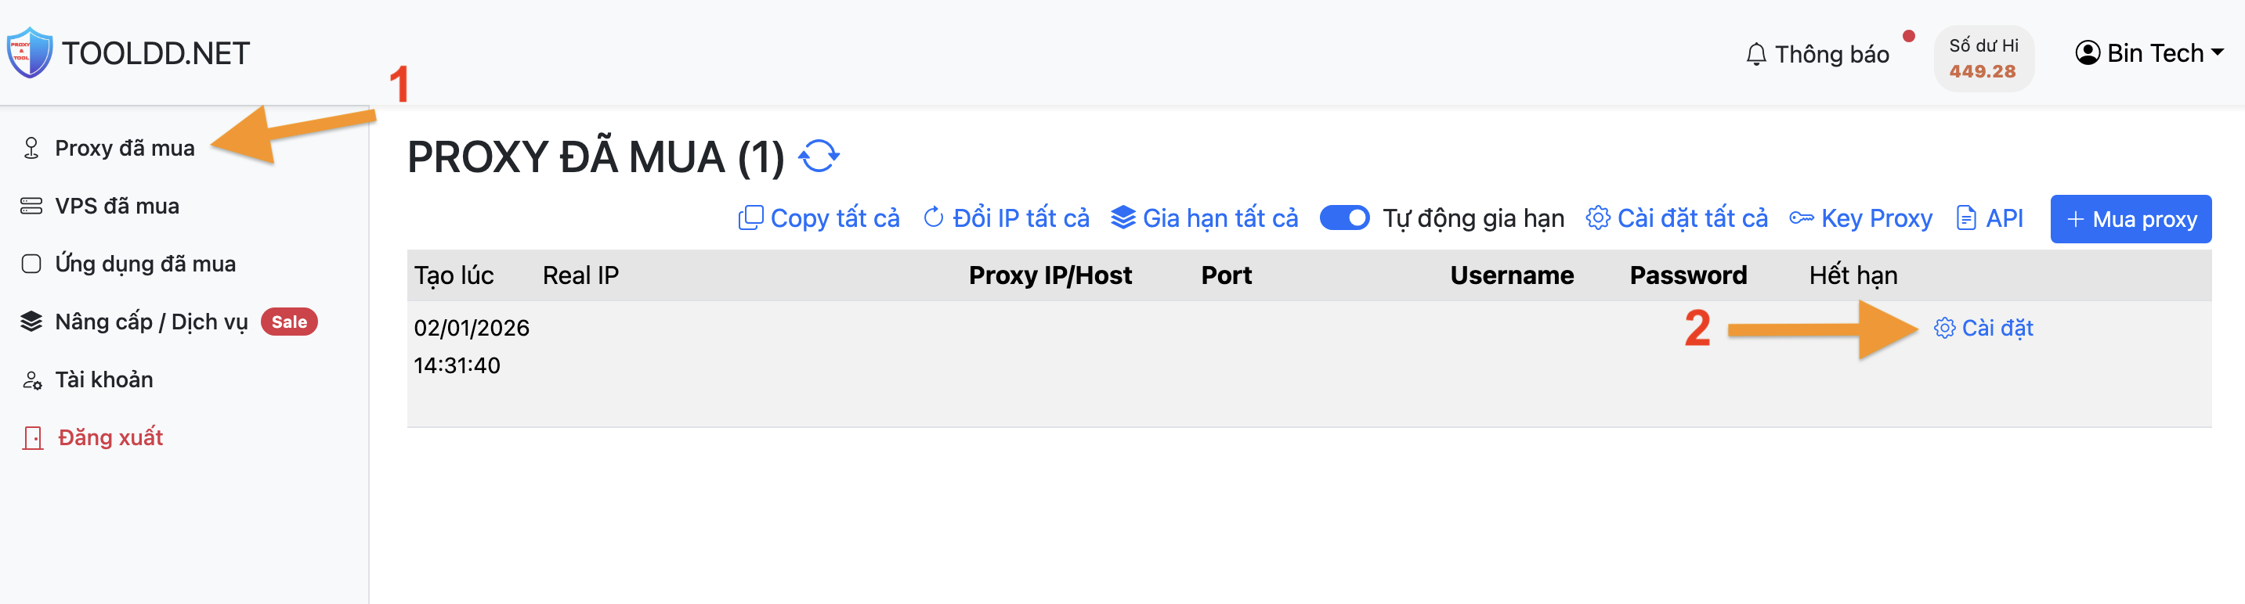Click the Key Proxy key icon
The height and width of the screenshot is (604, 2245).
[1802, 218]
